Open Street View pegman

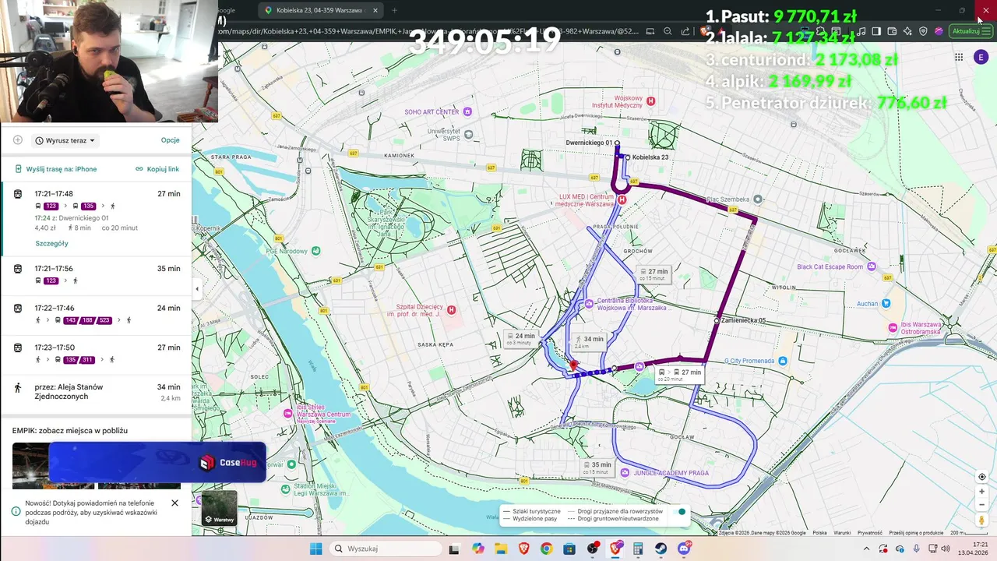[x=981, y=520]
